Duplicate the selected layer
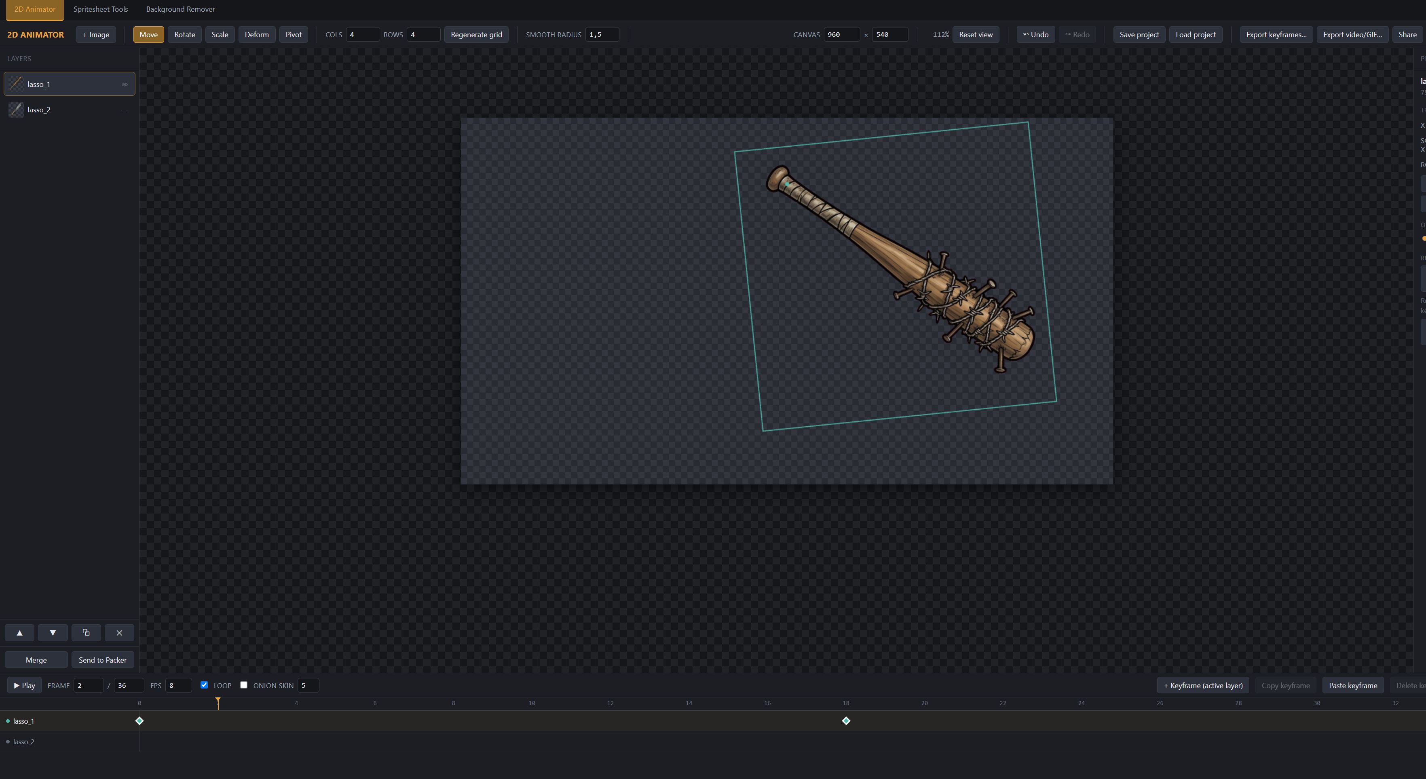1426x779 pixels. coord(86,632)
